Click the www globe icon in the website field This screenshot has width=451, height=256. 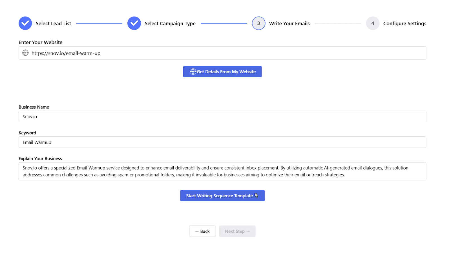[25, 53]
